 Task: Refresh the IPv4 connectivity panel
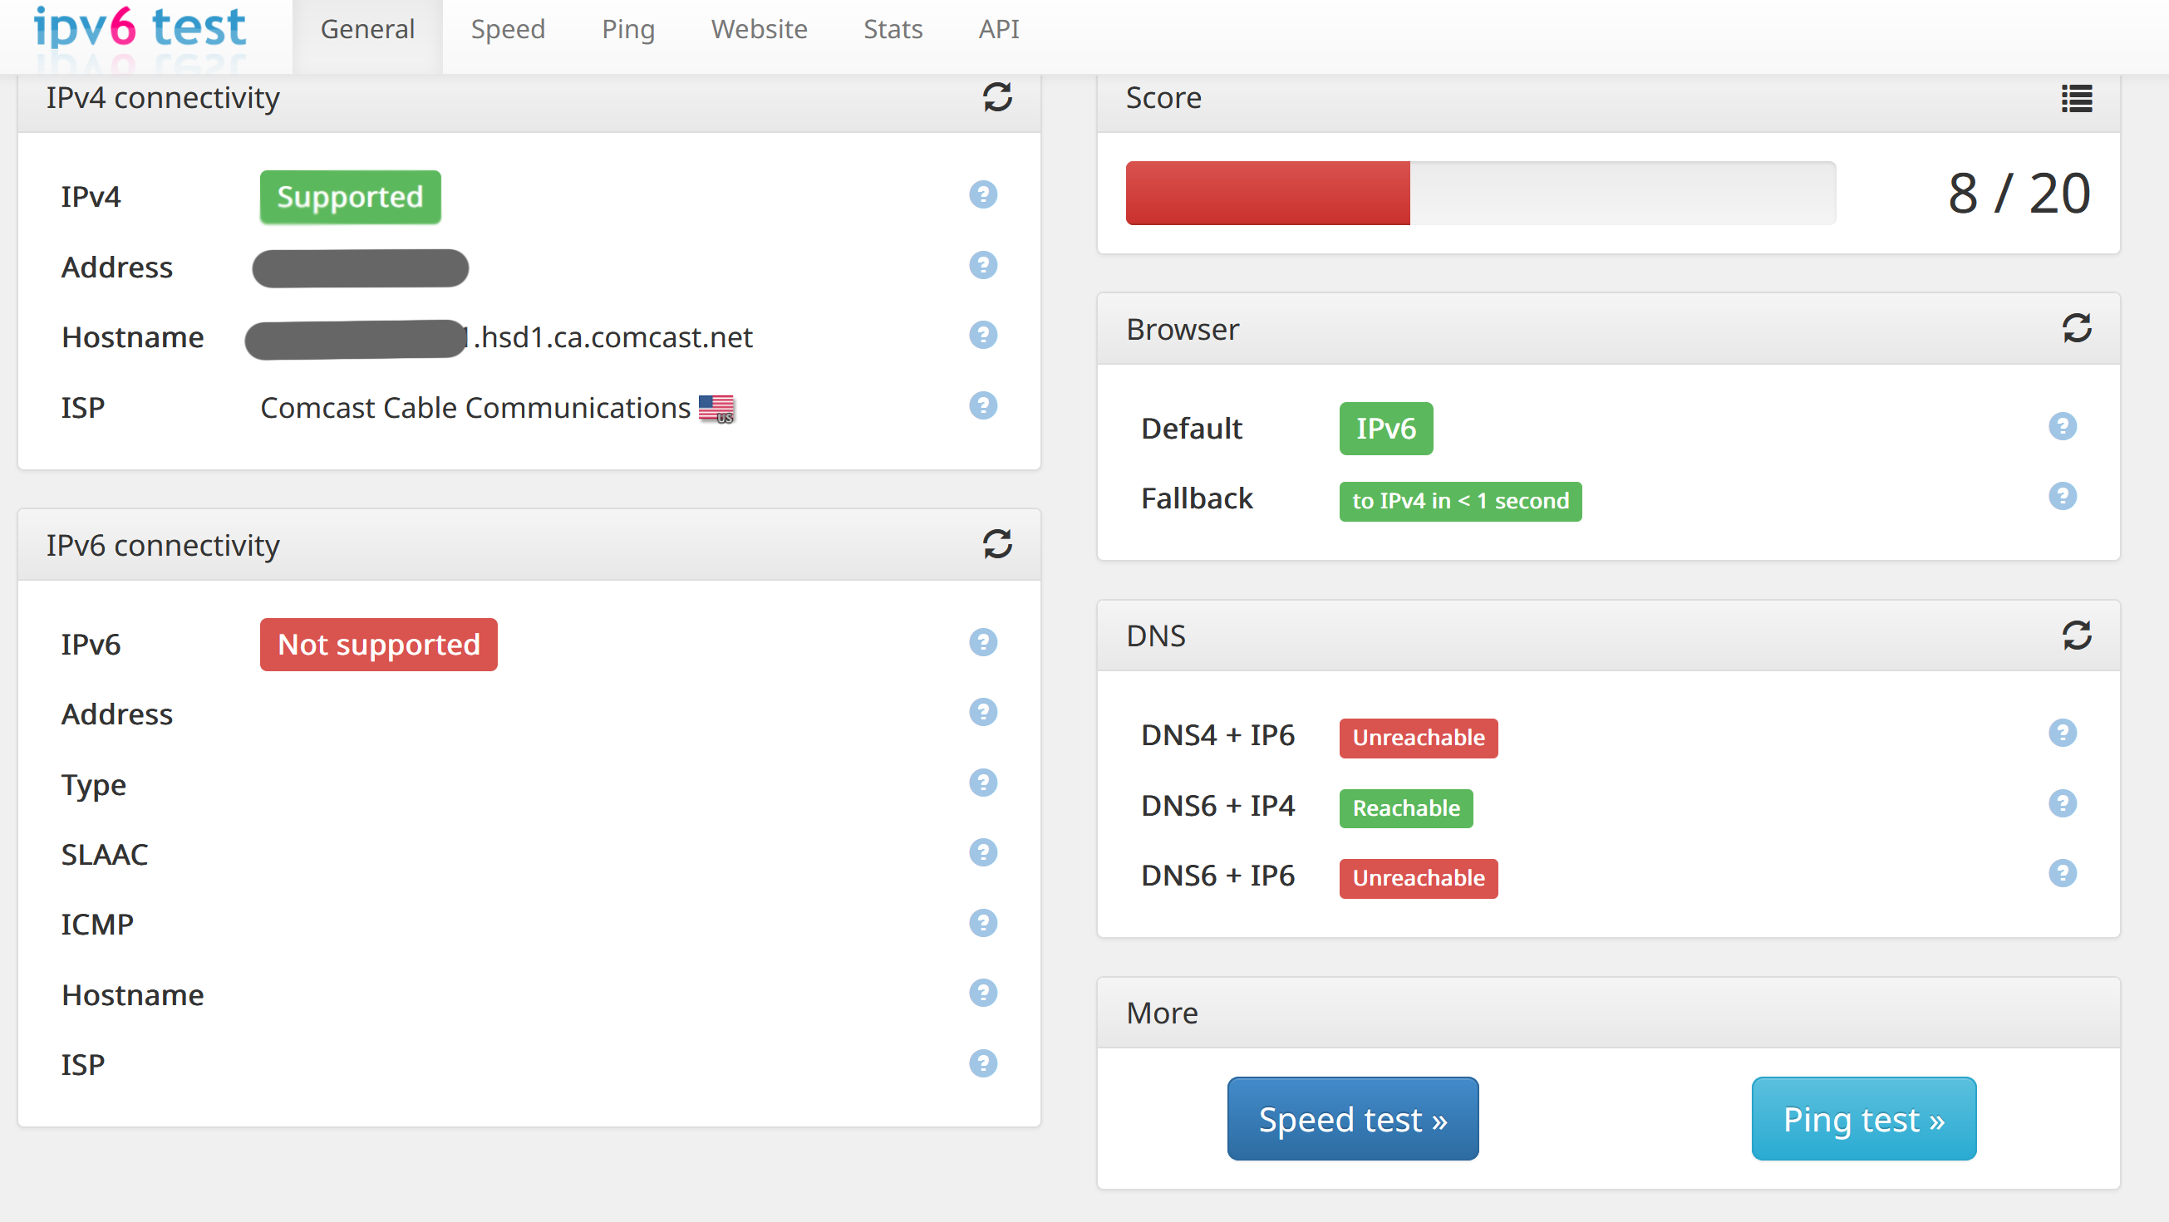pos(998,98)
